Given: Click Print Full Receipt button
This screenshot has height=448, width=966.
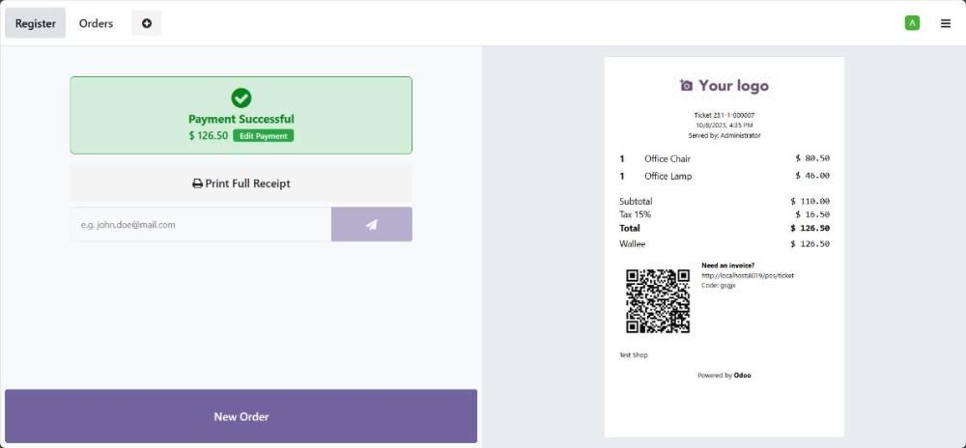Looking at the screenshot, I should [241, 183].
